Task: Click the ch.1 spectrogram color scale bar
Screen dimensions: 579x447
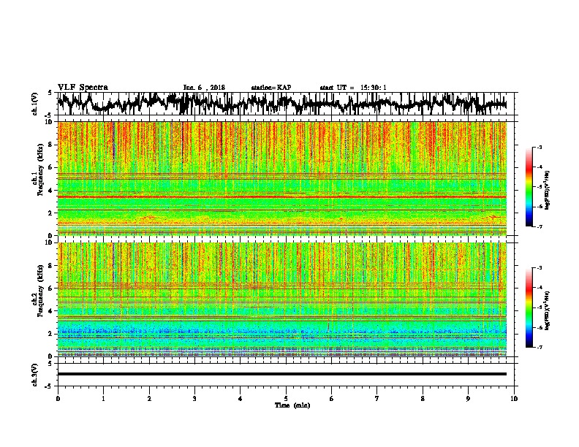Action: 529,187
